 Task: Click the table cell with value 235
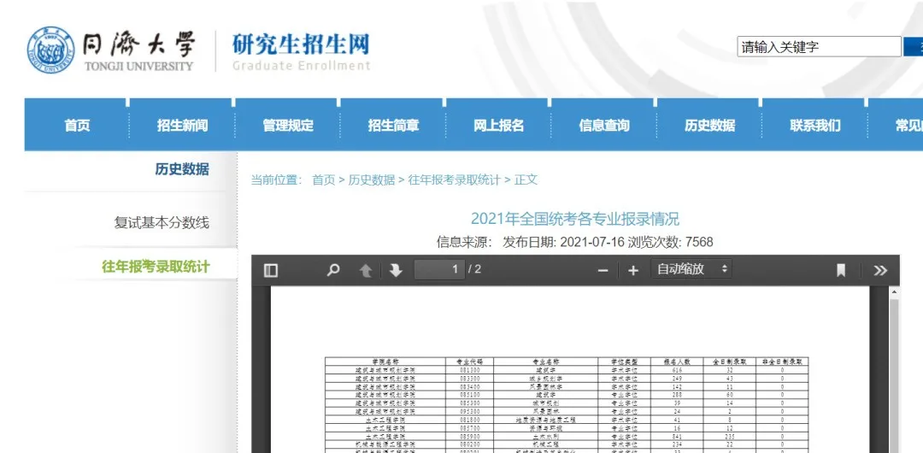click(x=729, y=437)
